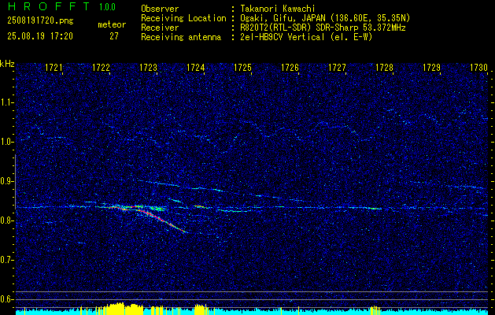Click the Receiving Location label
495x315 pixels.
(x=183, y=19)
